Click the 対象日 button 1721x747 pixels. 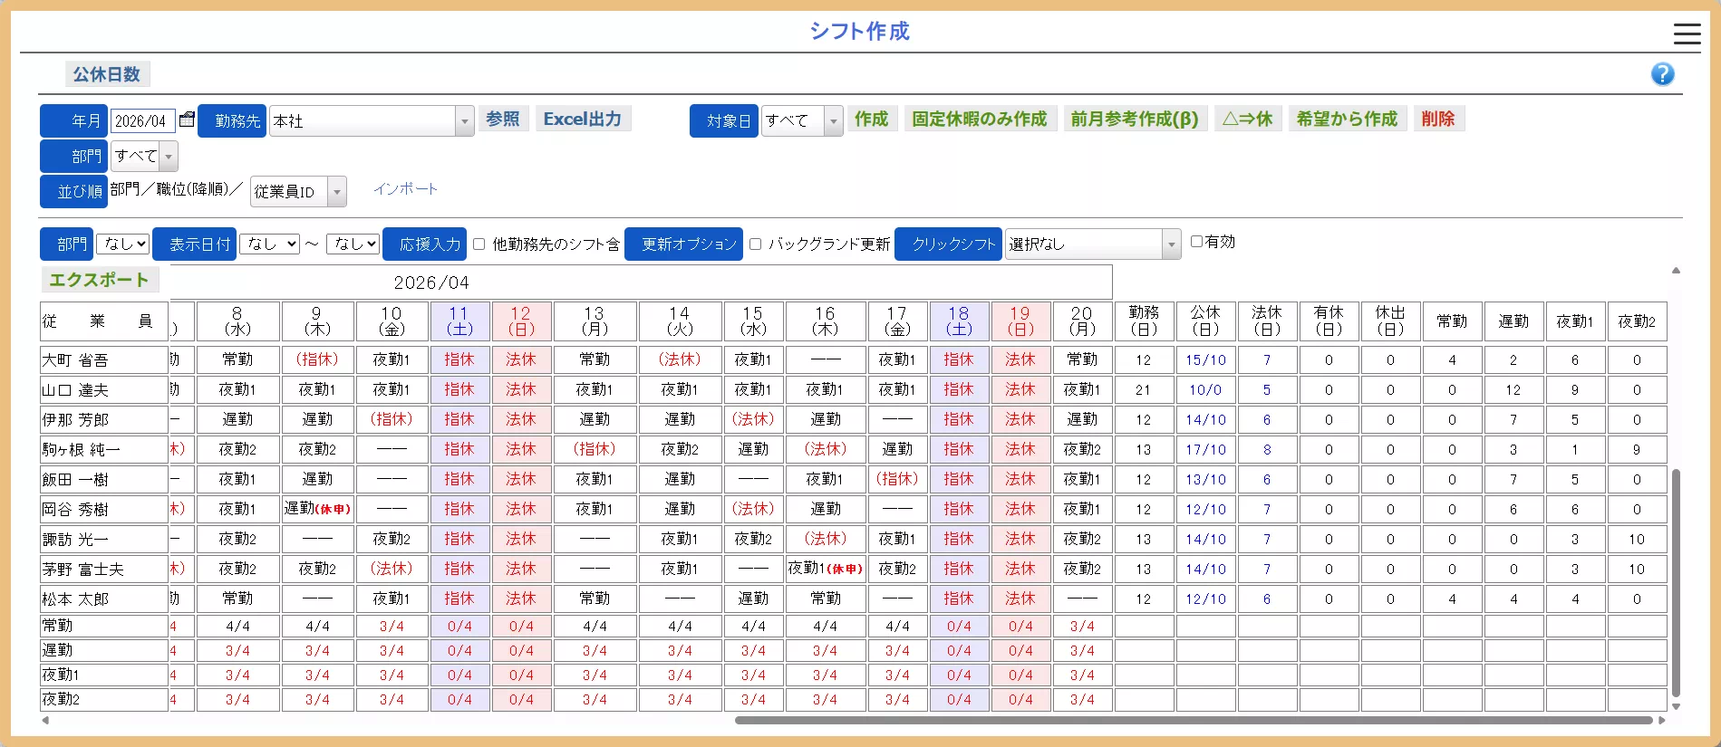[x=724, y=120]
